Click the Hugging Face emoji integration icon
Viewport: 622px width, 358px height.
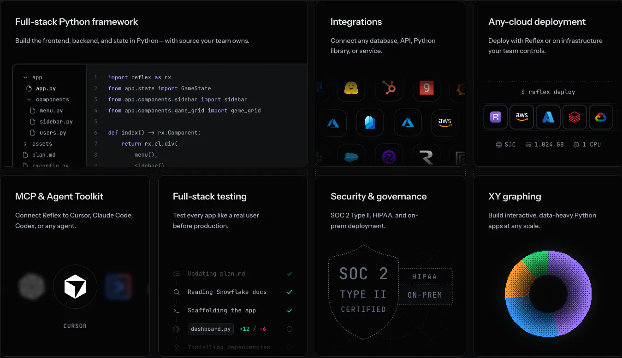coord(351,88)
